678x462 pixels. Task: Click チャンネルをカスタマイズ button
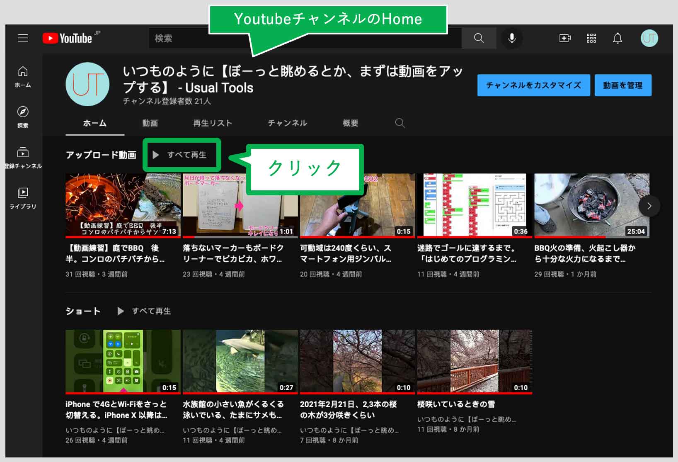(533, 85)
